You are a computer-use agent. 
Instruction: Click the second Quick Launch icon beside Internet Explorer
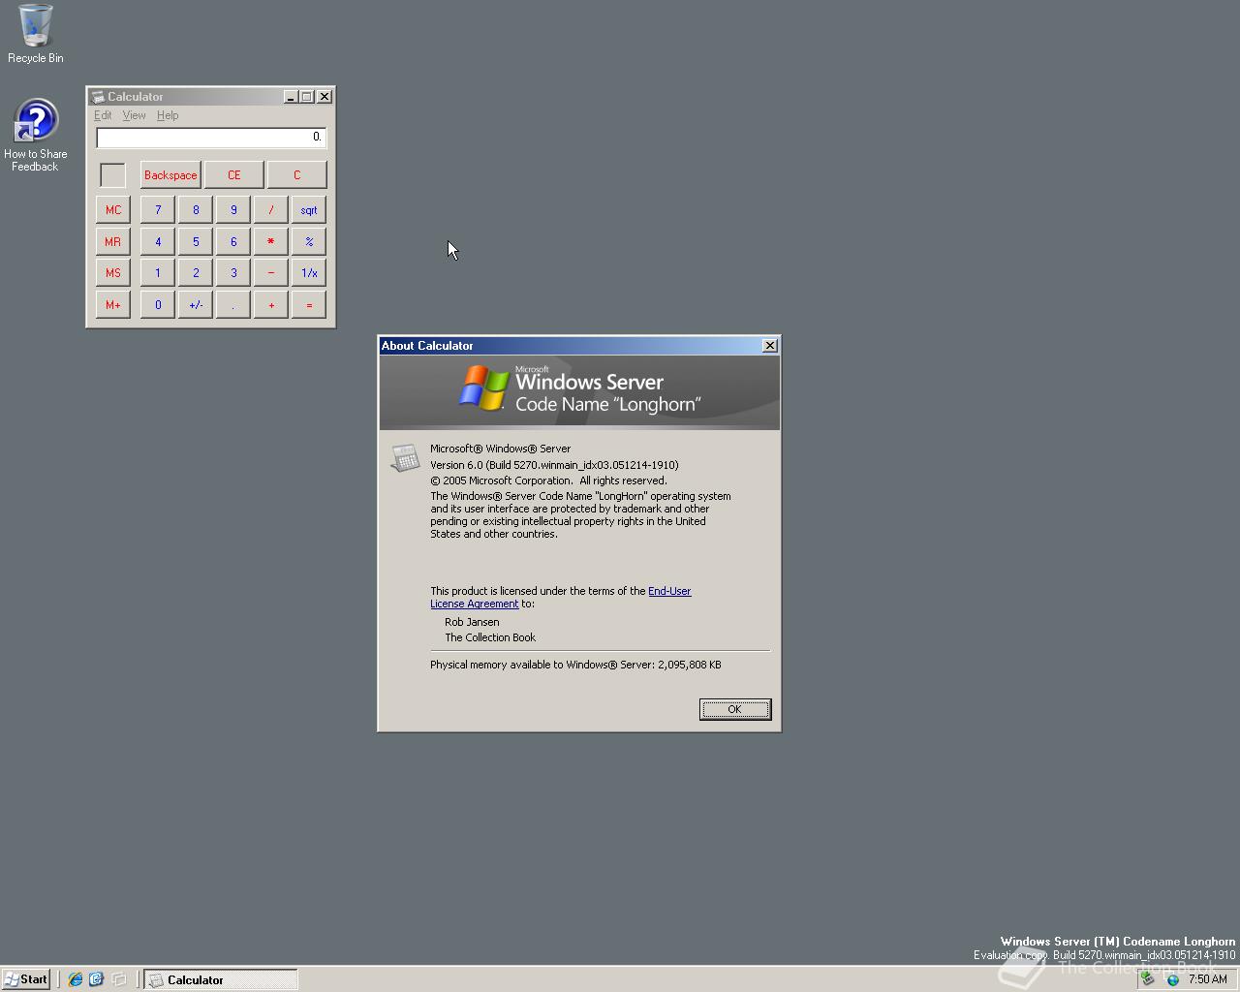pyautogui.click(x=96, y=979)
